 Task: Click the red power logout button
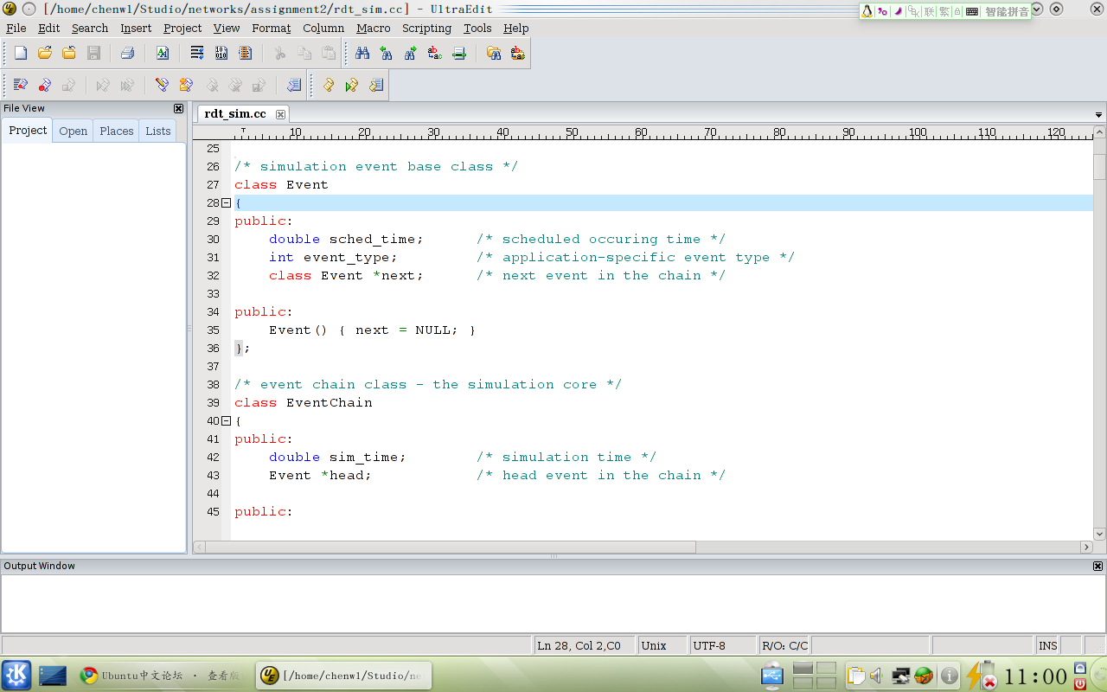(1079, 683)
